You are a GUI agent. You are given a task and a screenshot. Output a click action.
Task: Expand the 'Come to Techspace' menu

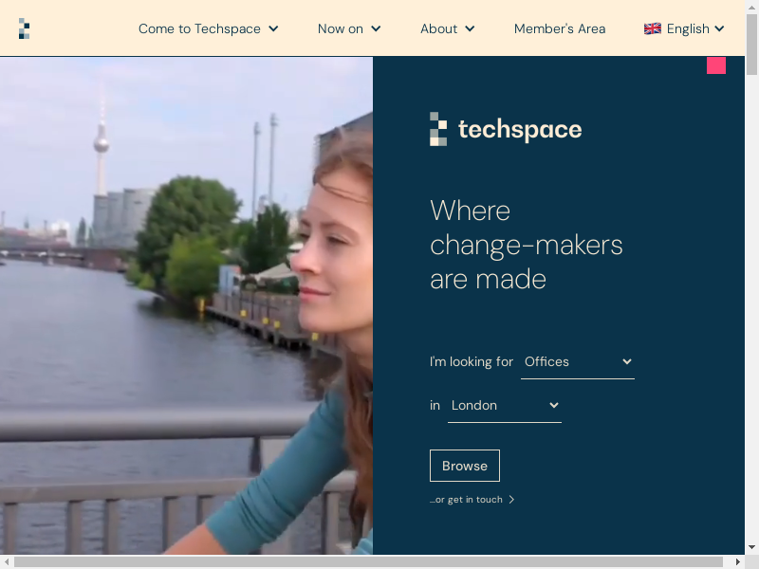click(208, 28)
